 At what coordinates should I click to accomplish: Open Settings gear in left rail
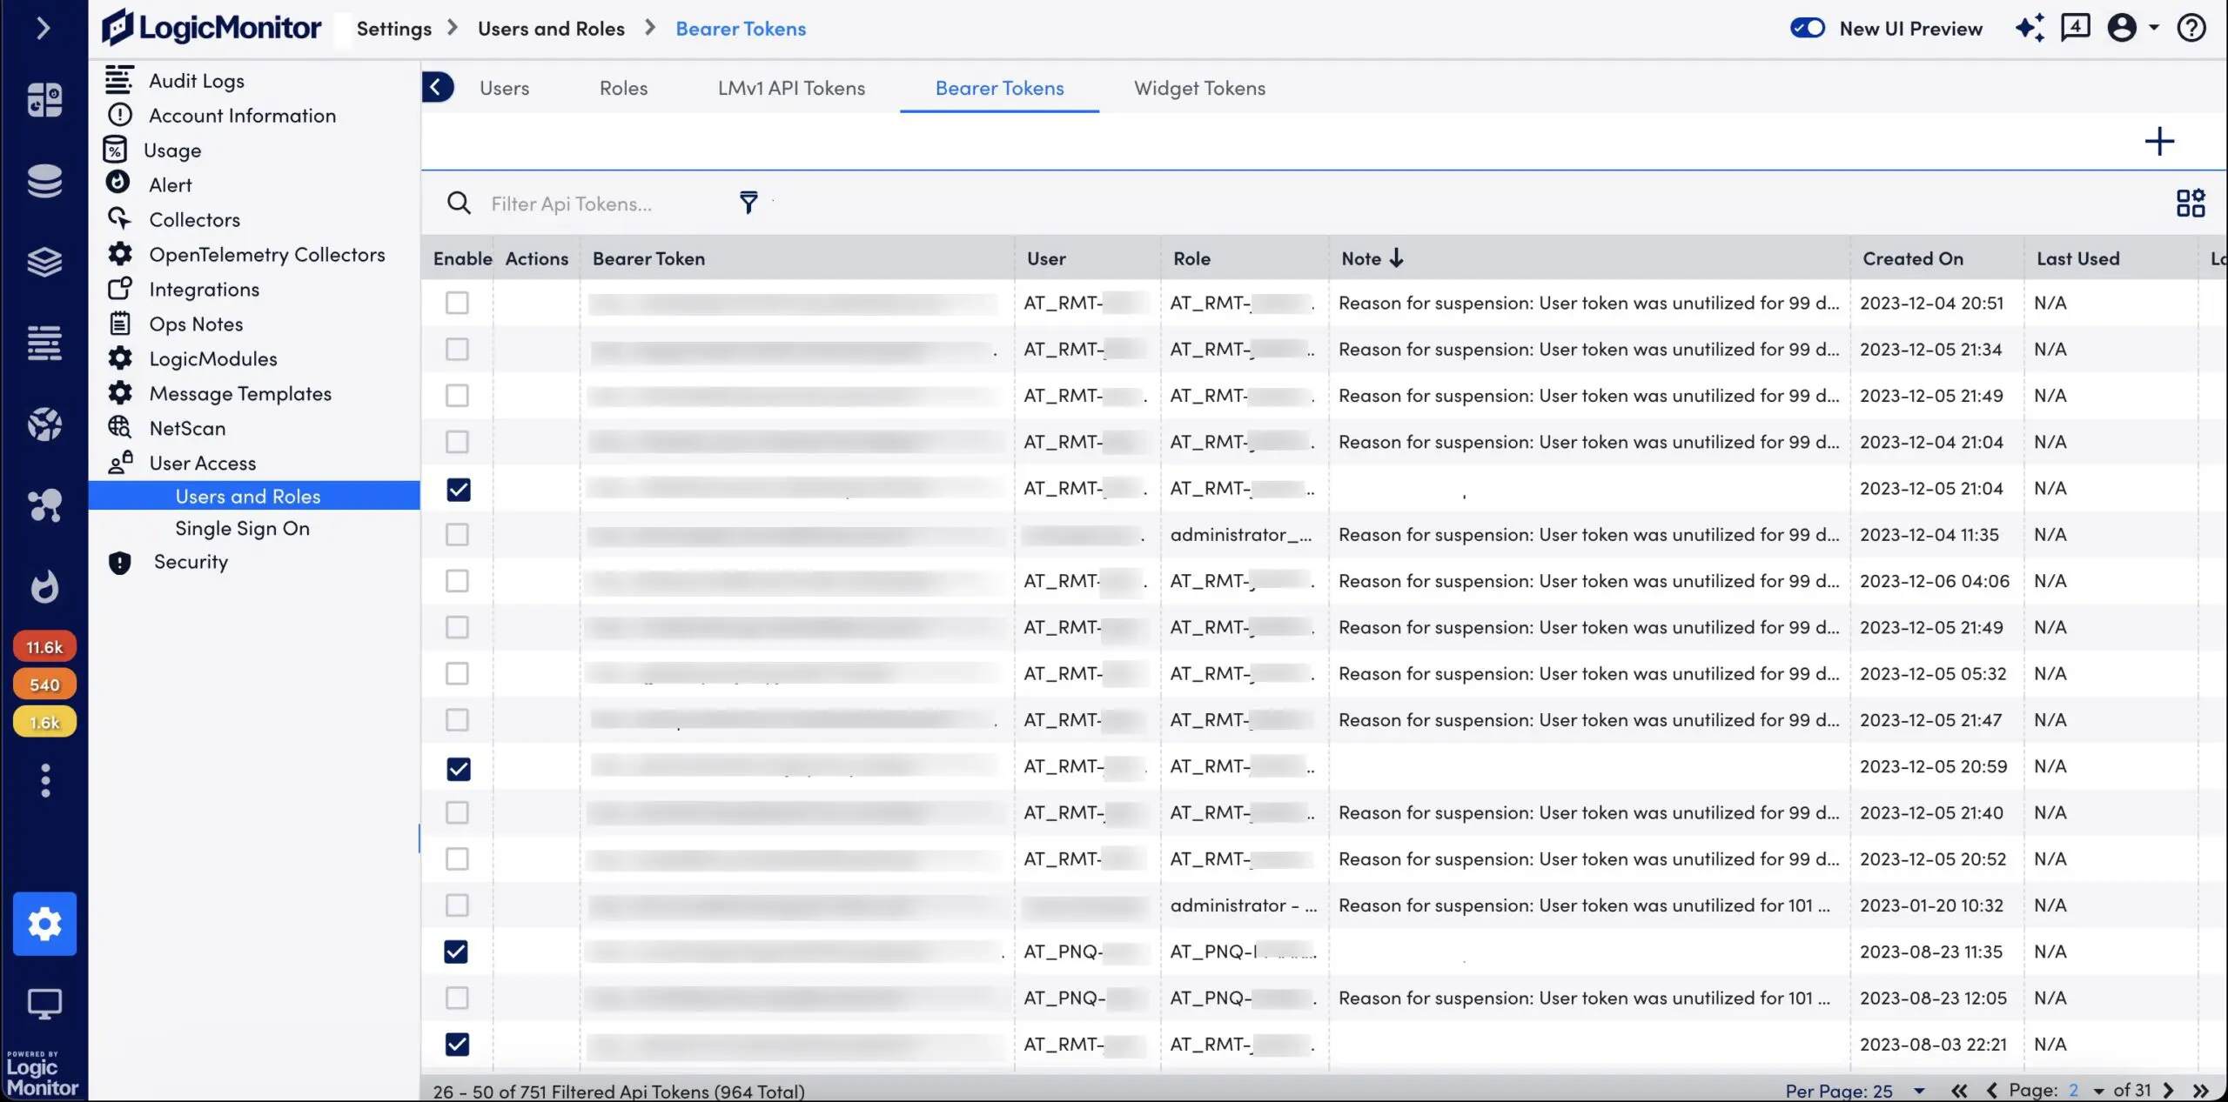point(44,923)
